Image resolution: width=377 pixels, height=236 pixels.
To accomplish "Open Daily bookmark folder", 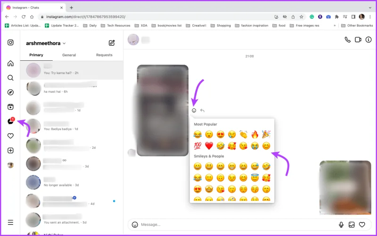I will tap(90, 25).
